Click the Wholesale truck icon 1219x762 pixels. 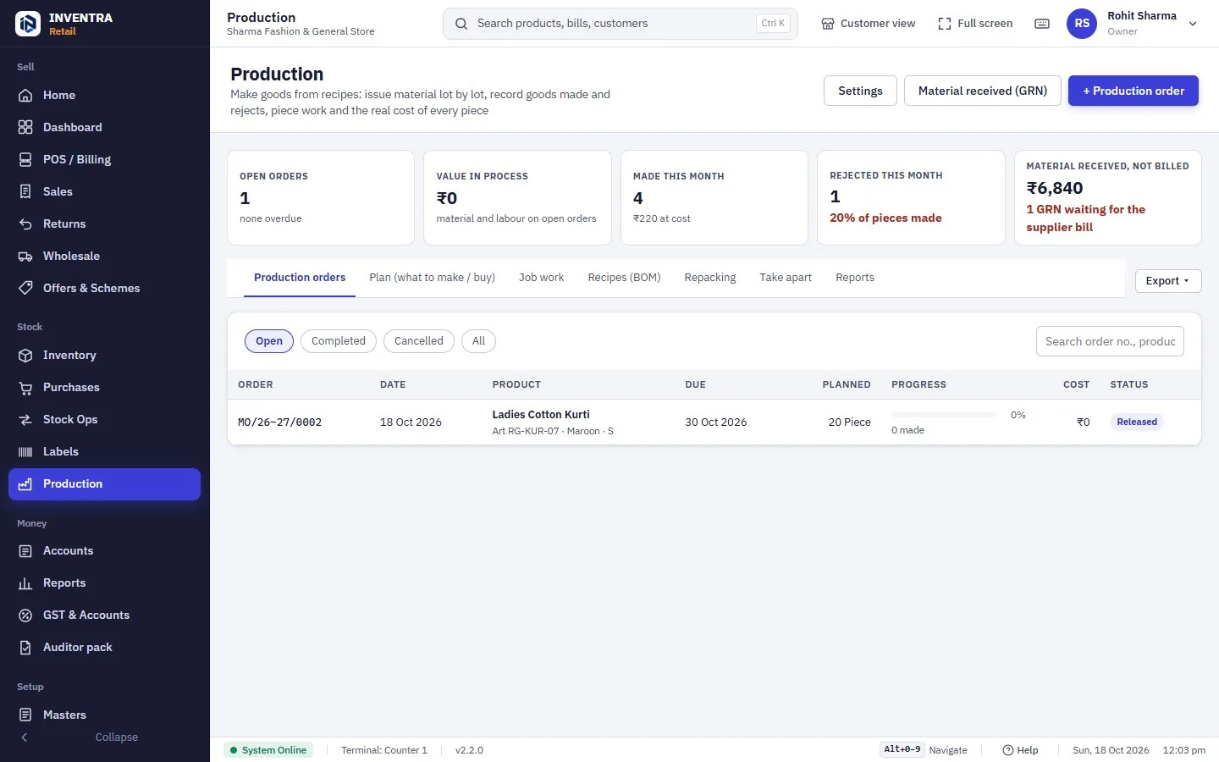(x=25, y=256)
